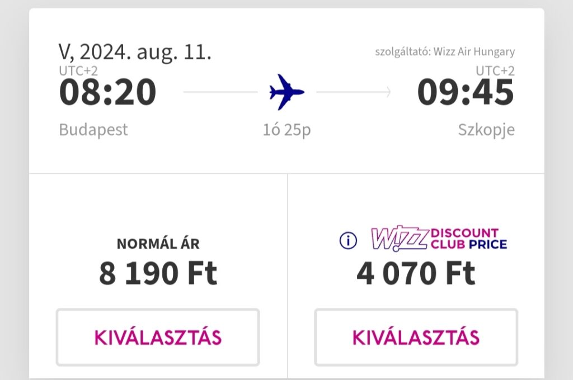Click the departure UTC+2 timezone label

tap(78, 71)
